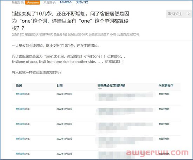Open the 知识产权 circle link
The width and height of the screenshot is (193, 160).
click(x=82, y=2)
